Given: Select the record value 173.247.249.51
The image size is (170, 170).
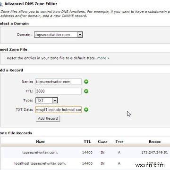Looking at the screenshot, I should pos(154,152).
